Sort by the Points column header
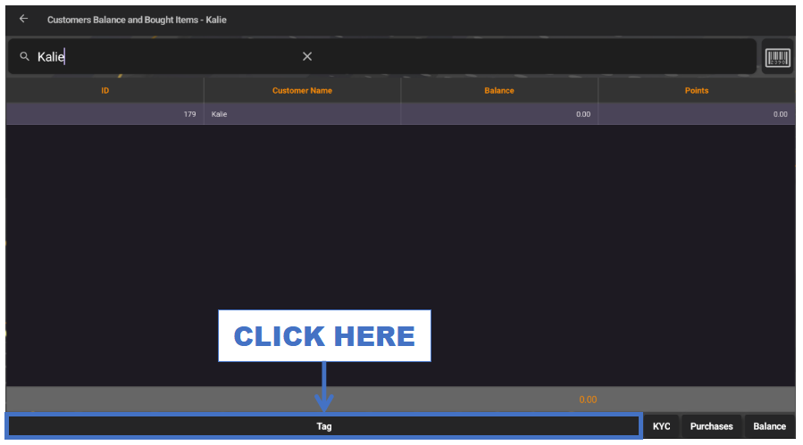Image resolution: width=803 pixels, height=445 pixels. pyautogui.click(x=696, y=90)
